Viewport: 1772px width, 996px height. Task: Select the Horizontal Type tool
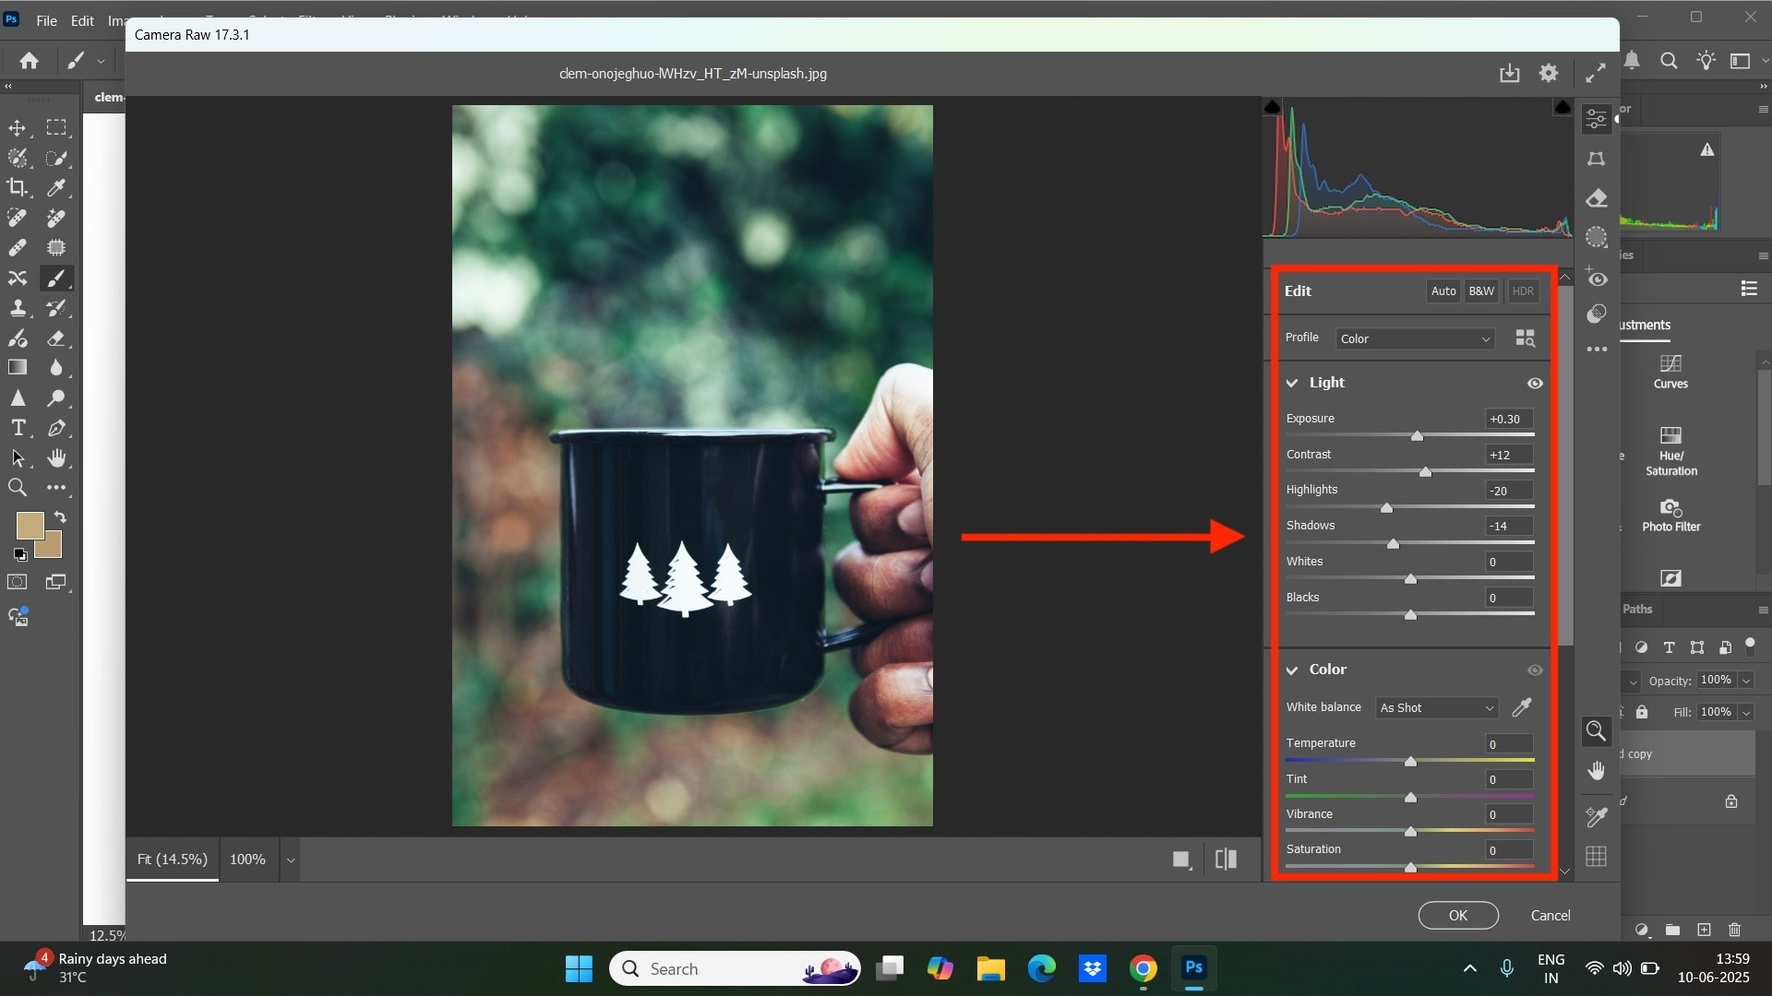coord(18,428)
